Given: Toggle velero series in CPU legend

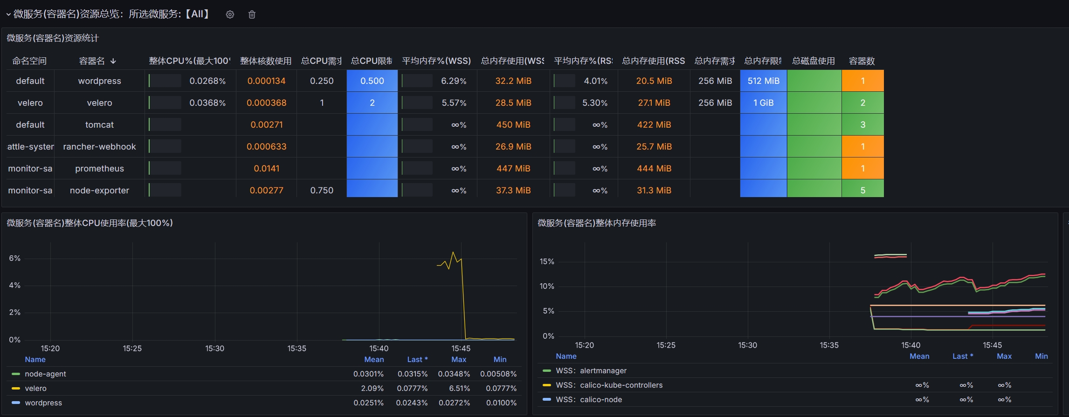Looking at the screenshot, I should [35, 388].
